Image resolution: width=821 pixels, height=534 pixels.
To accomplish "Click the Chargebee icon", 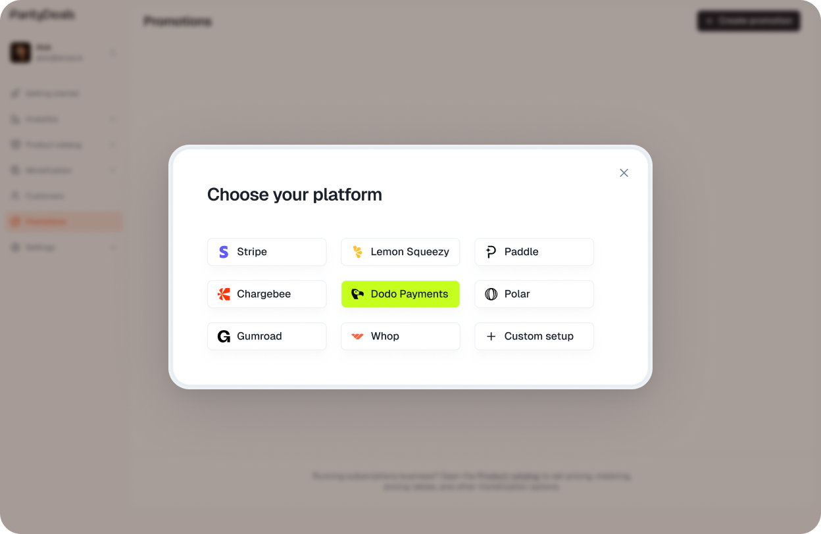I will pyautogui.click(x=224, y=294).
